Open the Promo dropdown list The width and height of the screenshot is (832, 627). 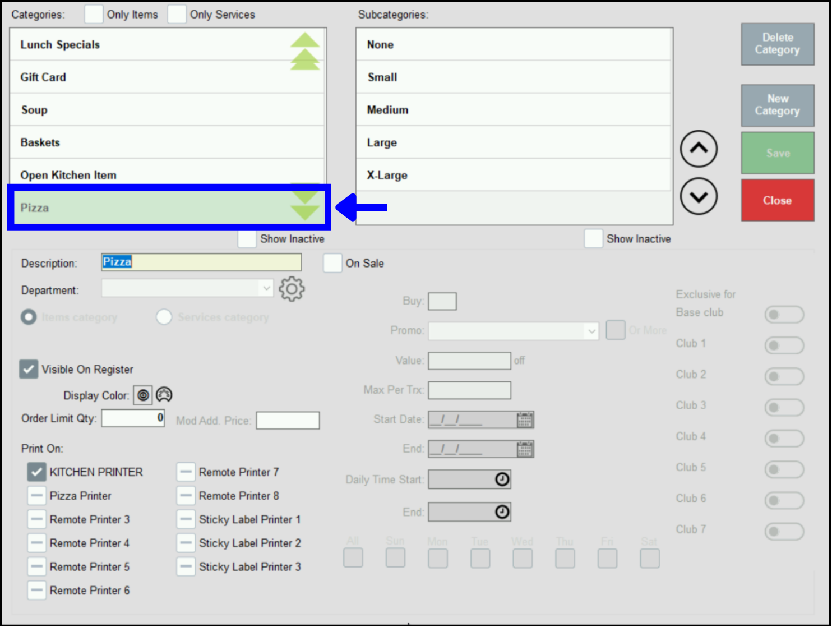click(591, 331)
